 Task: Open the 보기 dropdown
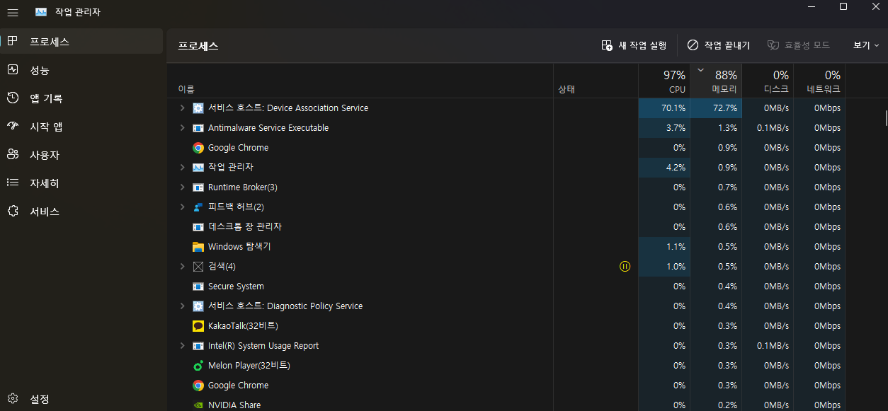[865, 45]
